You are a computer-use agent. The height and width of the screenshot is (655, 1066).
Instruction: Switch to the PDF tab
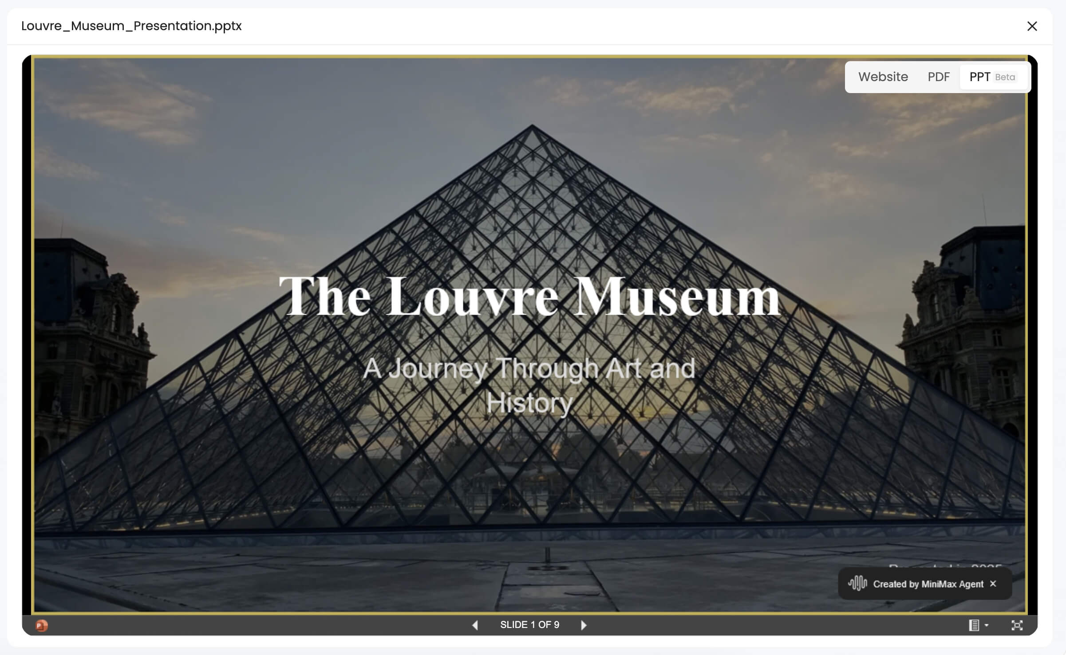tap(939, 77)
